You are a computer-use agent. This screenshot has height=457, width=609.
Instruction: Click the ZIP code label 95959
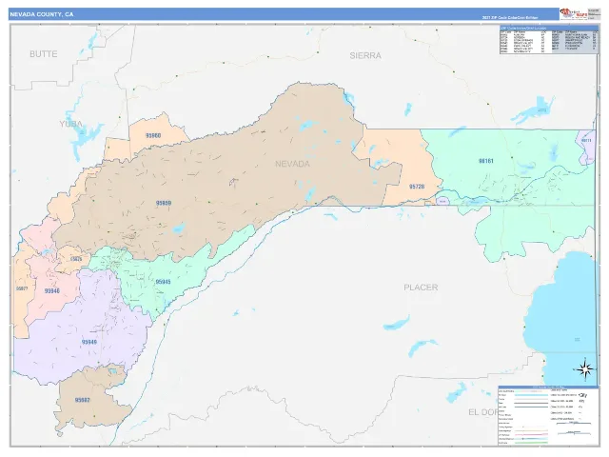[x=164, y=203]
